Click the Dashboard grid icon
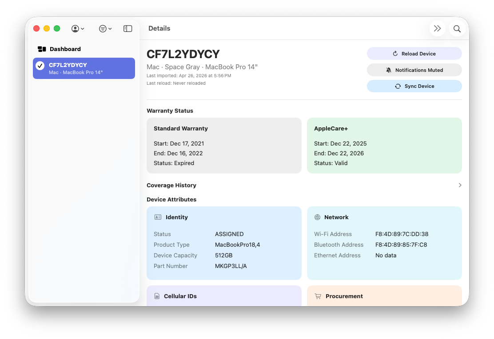 42,49
